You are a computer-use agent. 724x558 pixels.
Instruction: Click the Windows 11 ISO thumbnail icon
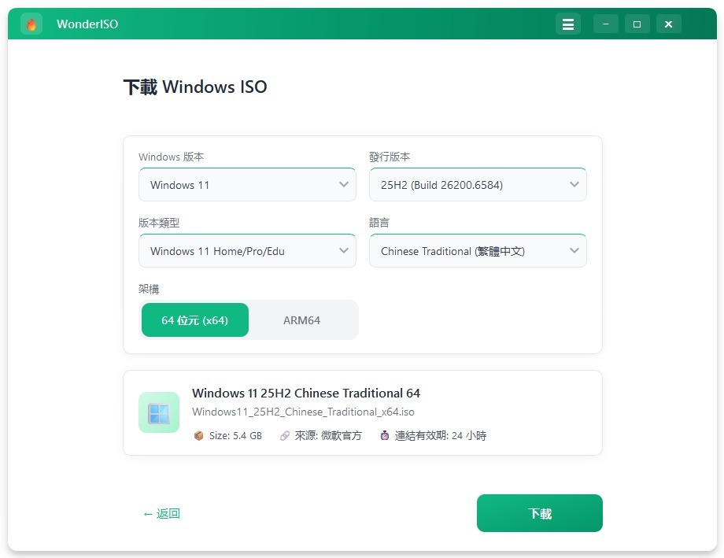[x=159, y=412]
